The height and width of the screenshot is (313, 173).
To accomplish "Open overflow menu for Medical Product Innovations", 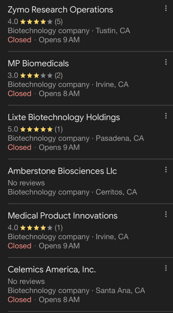I will tap(166, 214).
